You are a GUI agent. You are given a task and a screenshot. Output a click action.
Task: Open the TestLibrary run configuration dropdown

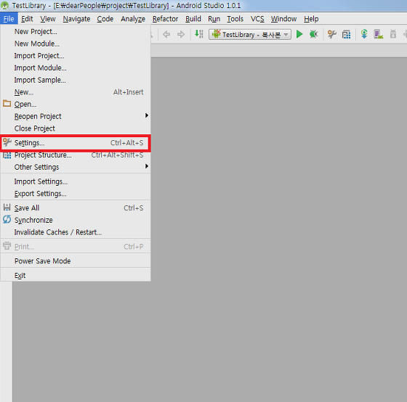coord(250,34)
